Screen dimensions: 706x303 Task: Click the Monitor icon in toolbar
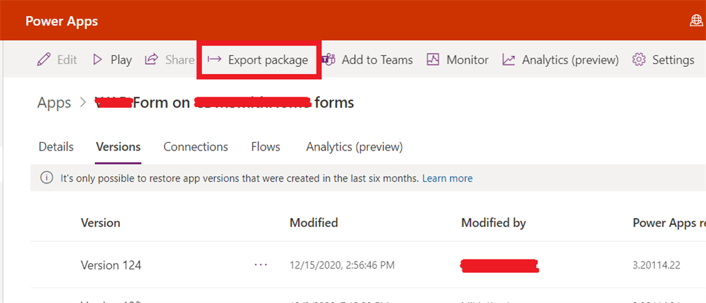tap(433, 60)
